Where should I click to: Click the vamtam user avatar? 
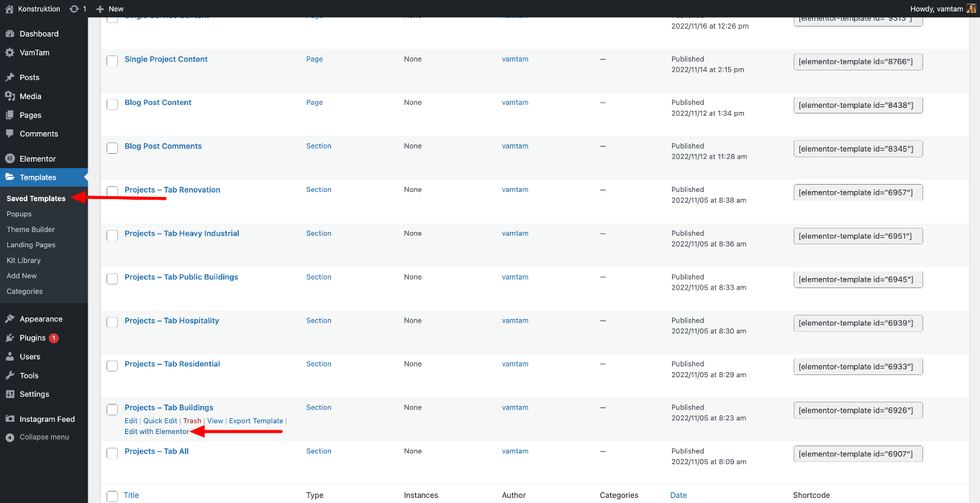point(971,9)
